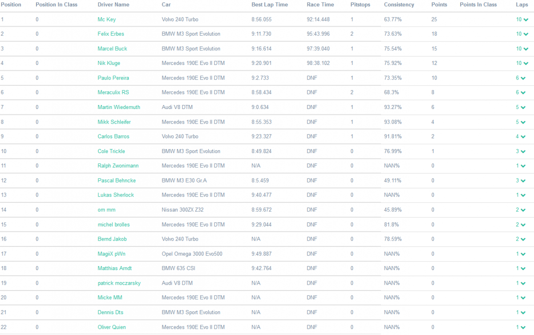
Task: View Meraculix RS driver page
Action: (114, 93)
